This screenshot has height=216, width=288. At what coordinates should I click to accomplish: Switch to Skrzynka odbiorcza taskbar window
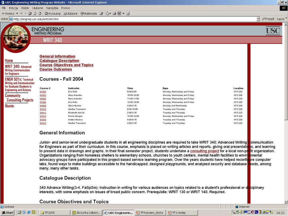click(87, 213)
